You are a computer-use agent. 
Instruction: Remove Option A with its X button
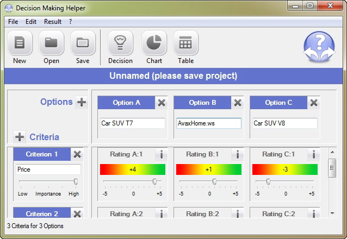point(162,103)
